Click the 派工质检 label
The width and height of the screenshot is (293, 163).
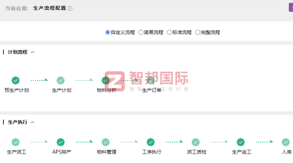pyautogui.click(x=197, y=152)
